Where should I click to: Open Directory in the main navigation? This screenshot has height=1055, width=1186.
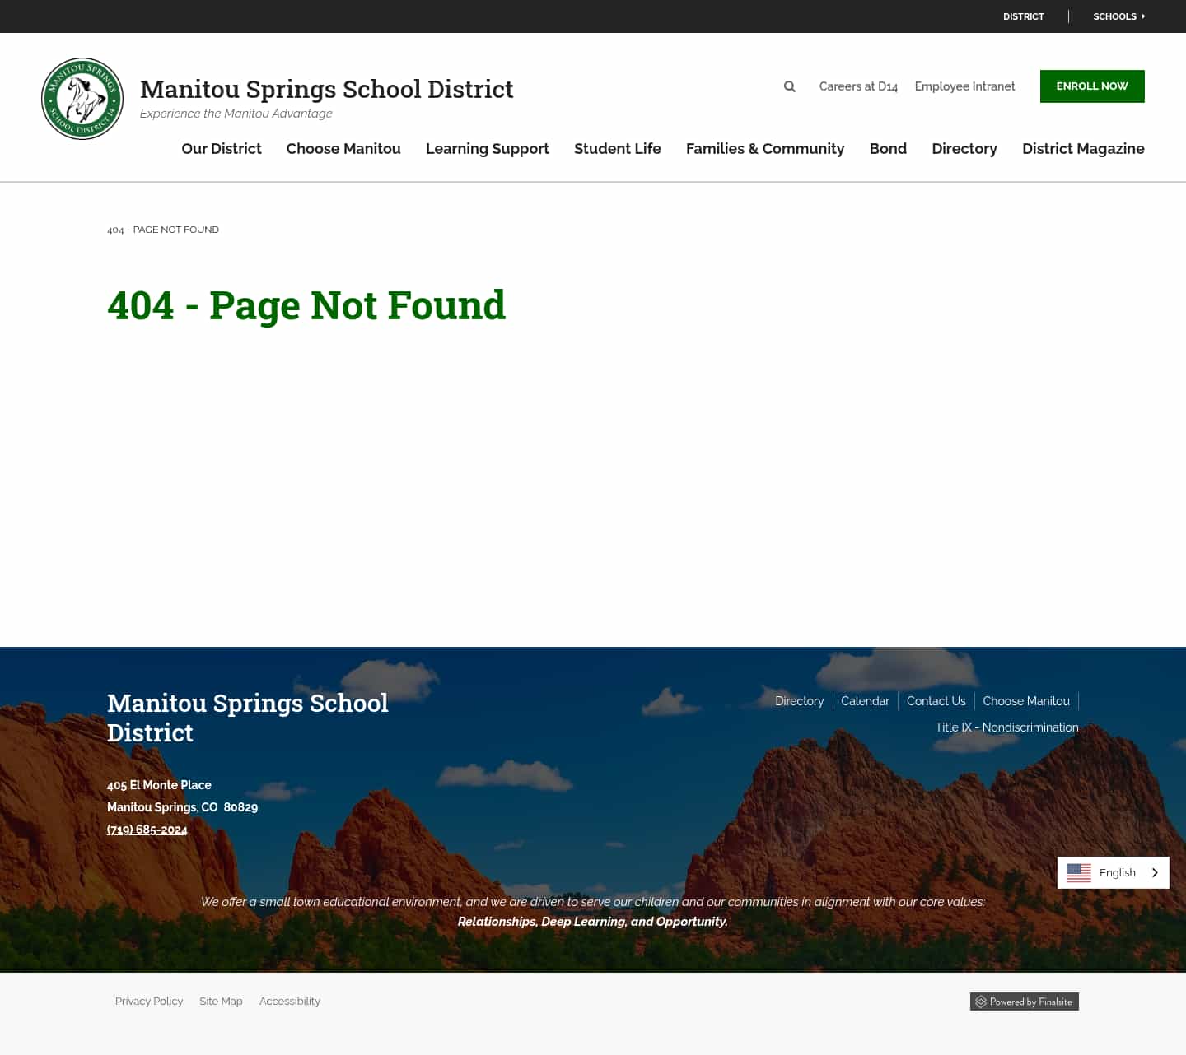pos(964,149)
